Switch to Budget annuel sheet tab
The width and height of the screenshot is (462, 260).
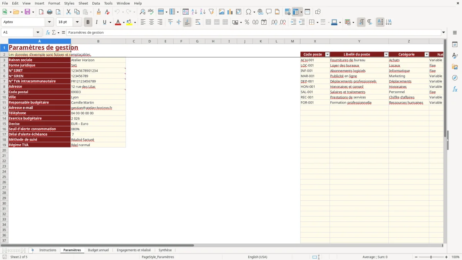(x=98, y=250)
